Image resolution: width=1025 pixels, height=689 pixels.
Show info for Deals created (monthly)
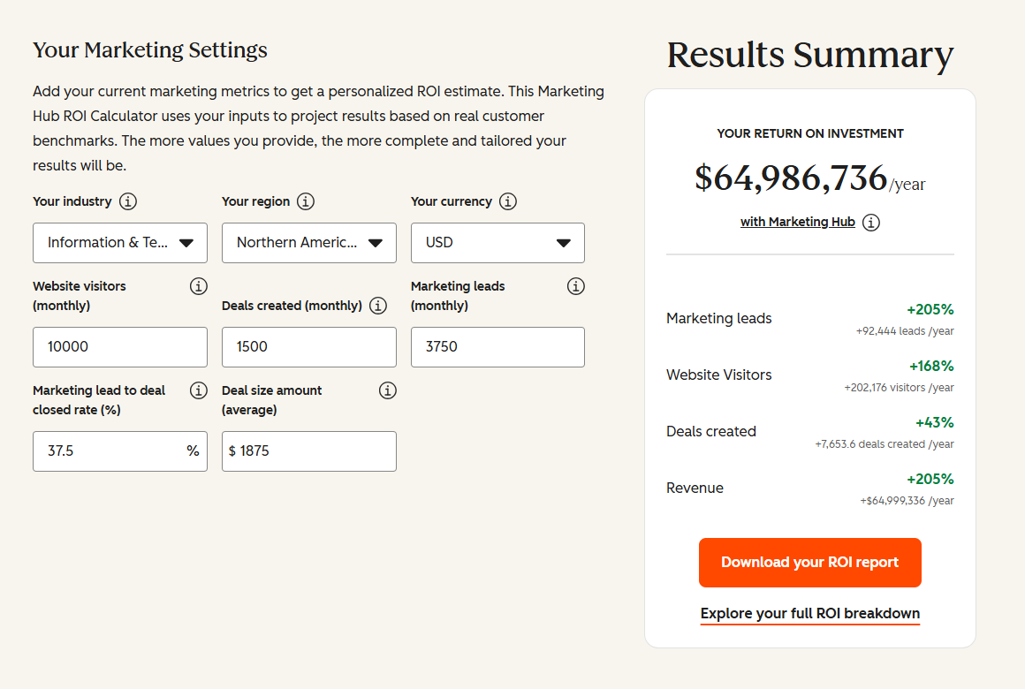coord(378,306)
